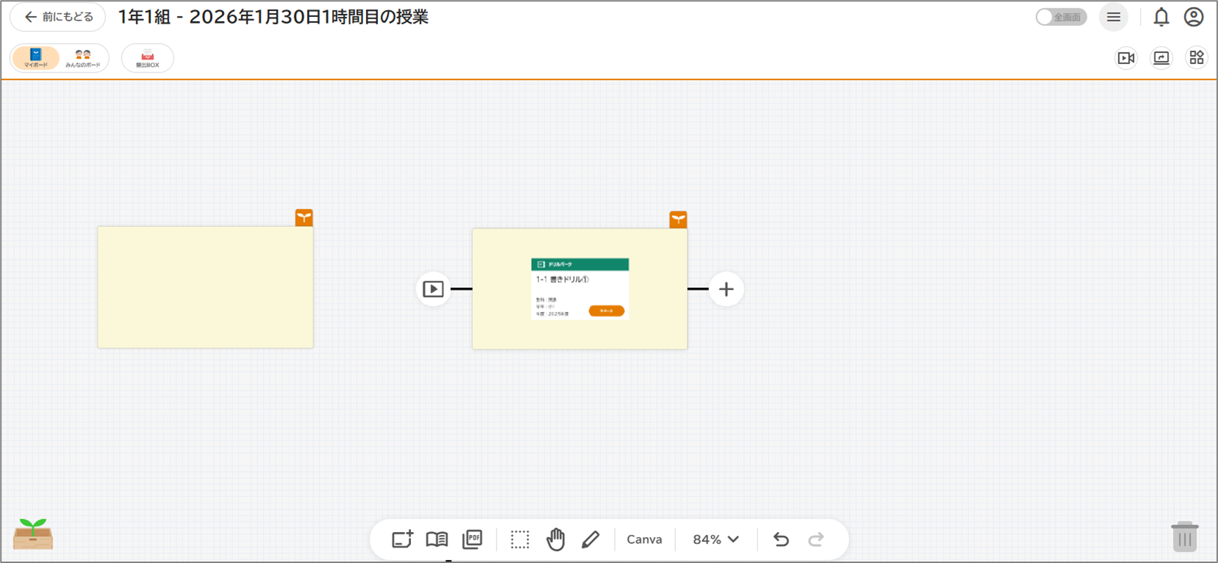Click the undo arrow

781,539
